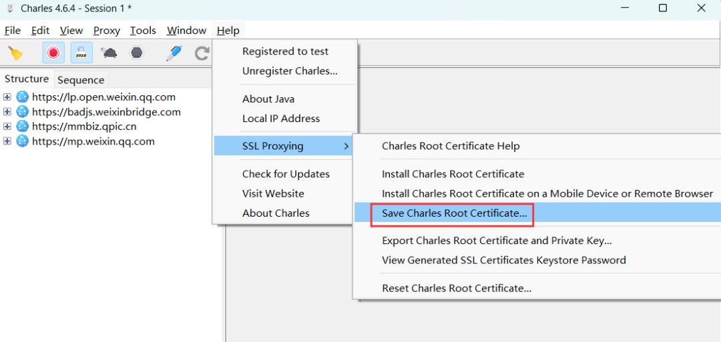Select https://mp.weixin.qq.com host text
Image resolution: width=721 pixels, height=342 pixels.
click(93, 141)
